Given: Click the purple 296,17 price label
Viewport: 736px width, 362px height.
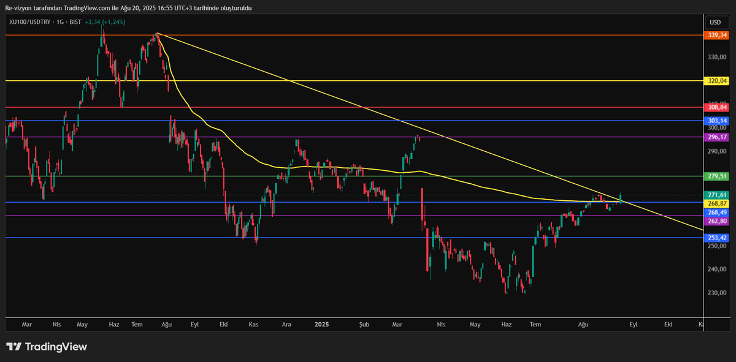Looking at the screenshot, I should point(718,137).
